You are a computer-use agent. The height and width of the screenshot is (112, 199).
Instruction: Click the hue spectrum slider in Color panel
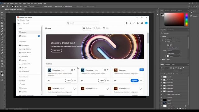pos(187,19)
